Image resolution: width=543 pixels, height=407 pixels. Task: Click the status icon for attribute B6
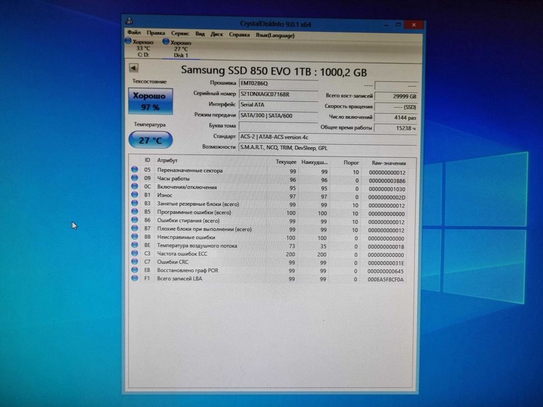(x=134, y=220)
